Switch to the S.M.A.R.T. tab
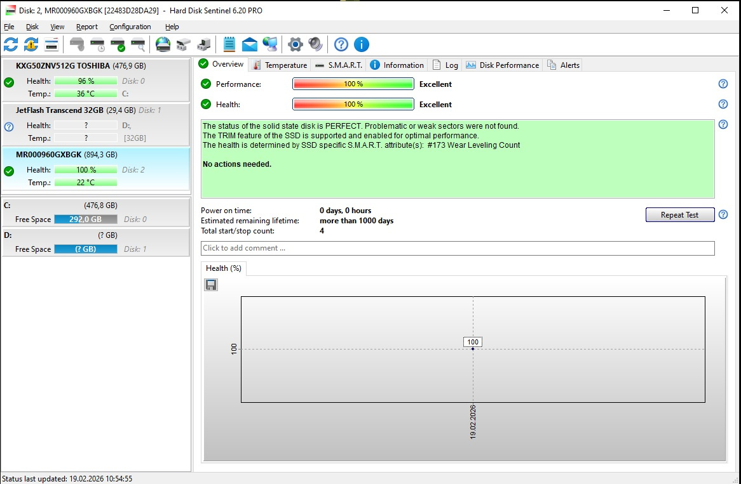Screen dimensions: 741x484 [x=339, y=65]
